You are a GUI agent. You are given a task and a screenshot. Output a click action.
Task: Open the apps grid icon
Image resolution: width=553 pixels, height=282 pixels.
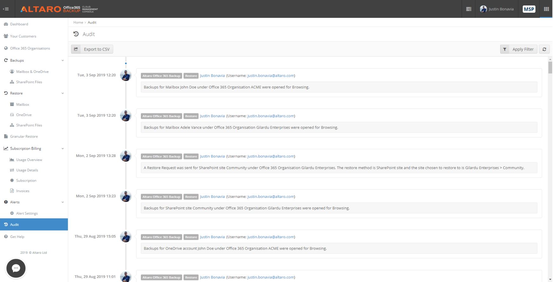546,9
